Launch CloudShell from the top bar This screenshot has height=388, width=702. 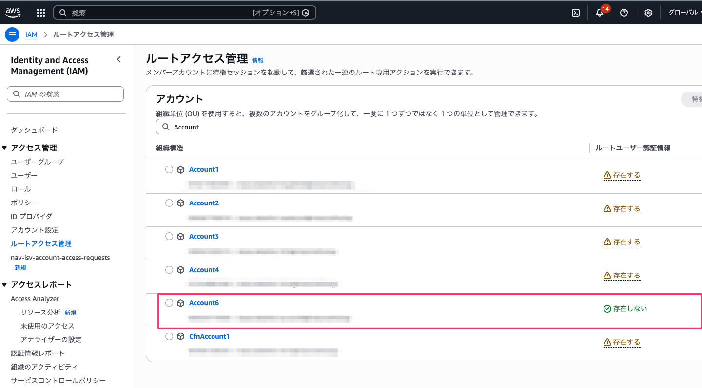coord(576,13)
